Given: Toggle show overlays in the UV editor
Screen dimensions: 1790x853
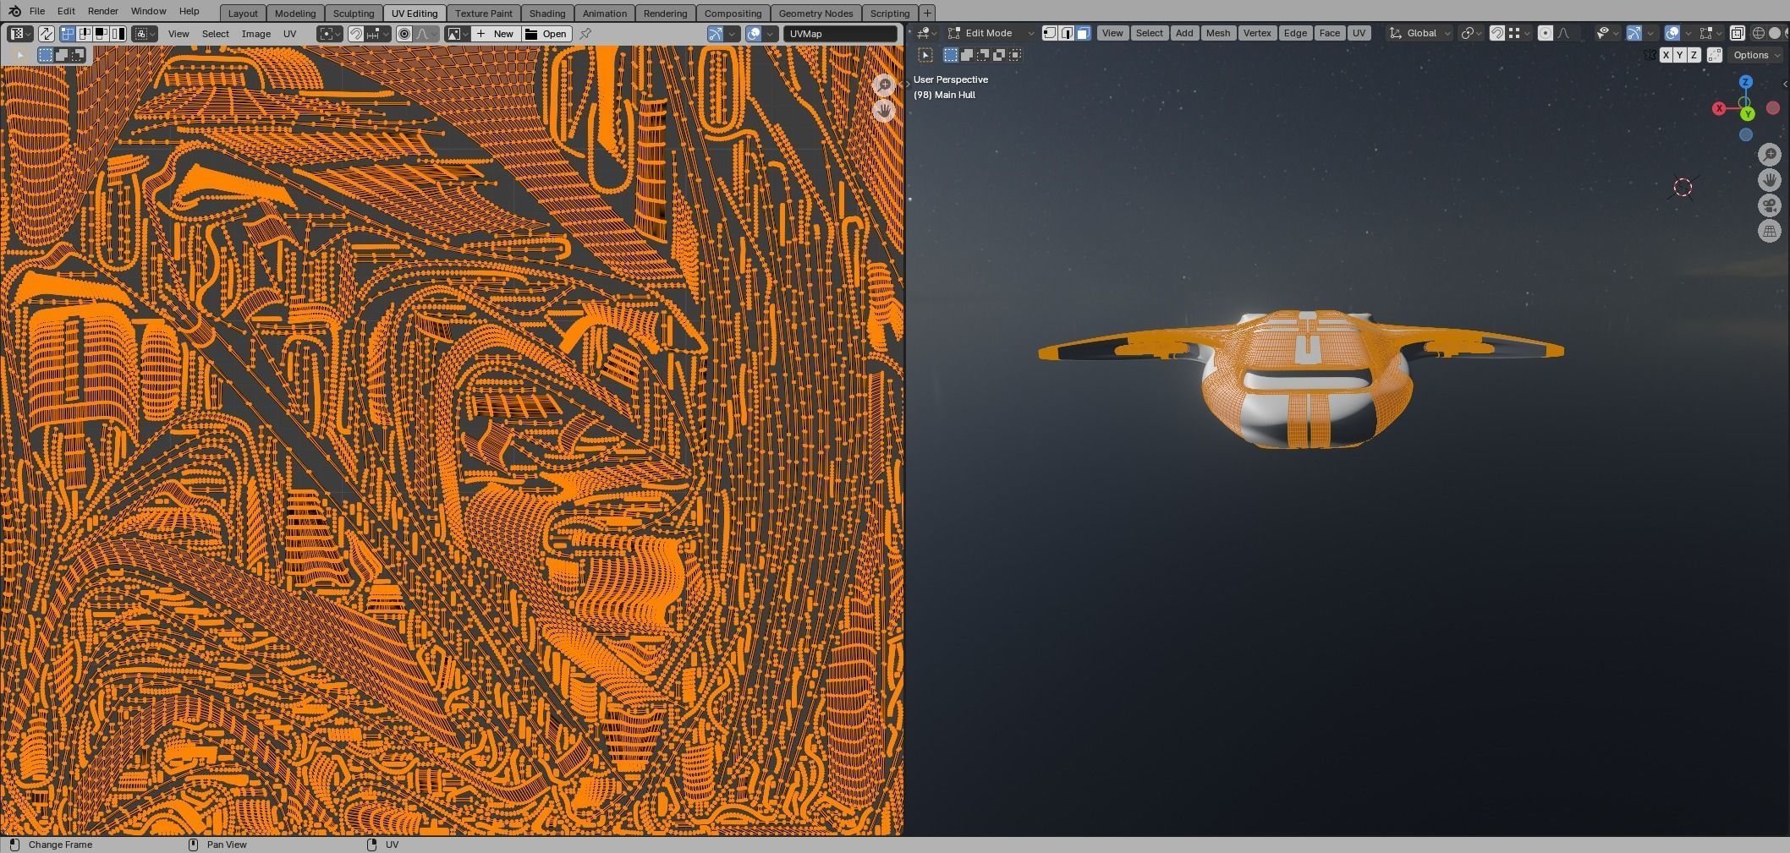Looking at the screenshot, I should click(x=754, y=34).
